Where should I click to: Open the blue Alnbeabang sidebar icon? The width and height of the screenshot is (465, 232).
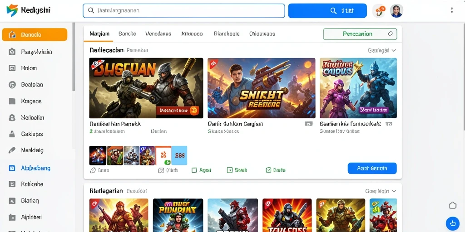tap(12, 168)
